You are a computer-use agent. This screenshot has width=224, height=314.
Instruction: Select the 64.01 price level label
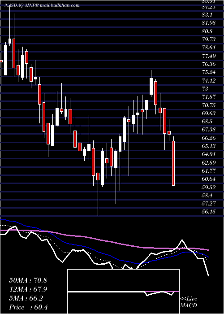[x=209, y=154]
